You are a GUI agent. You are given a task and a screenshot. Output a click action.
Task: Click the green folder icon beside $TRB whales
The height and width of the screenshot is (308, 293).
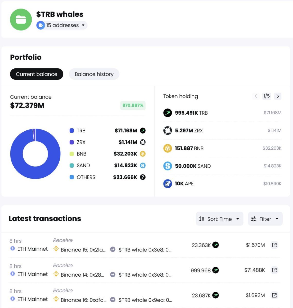(21, 19)
